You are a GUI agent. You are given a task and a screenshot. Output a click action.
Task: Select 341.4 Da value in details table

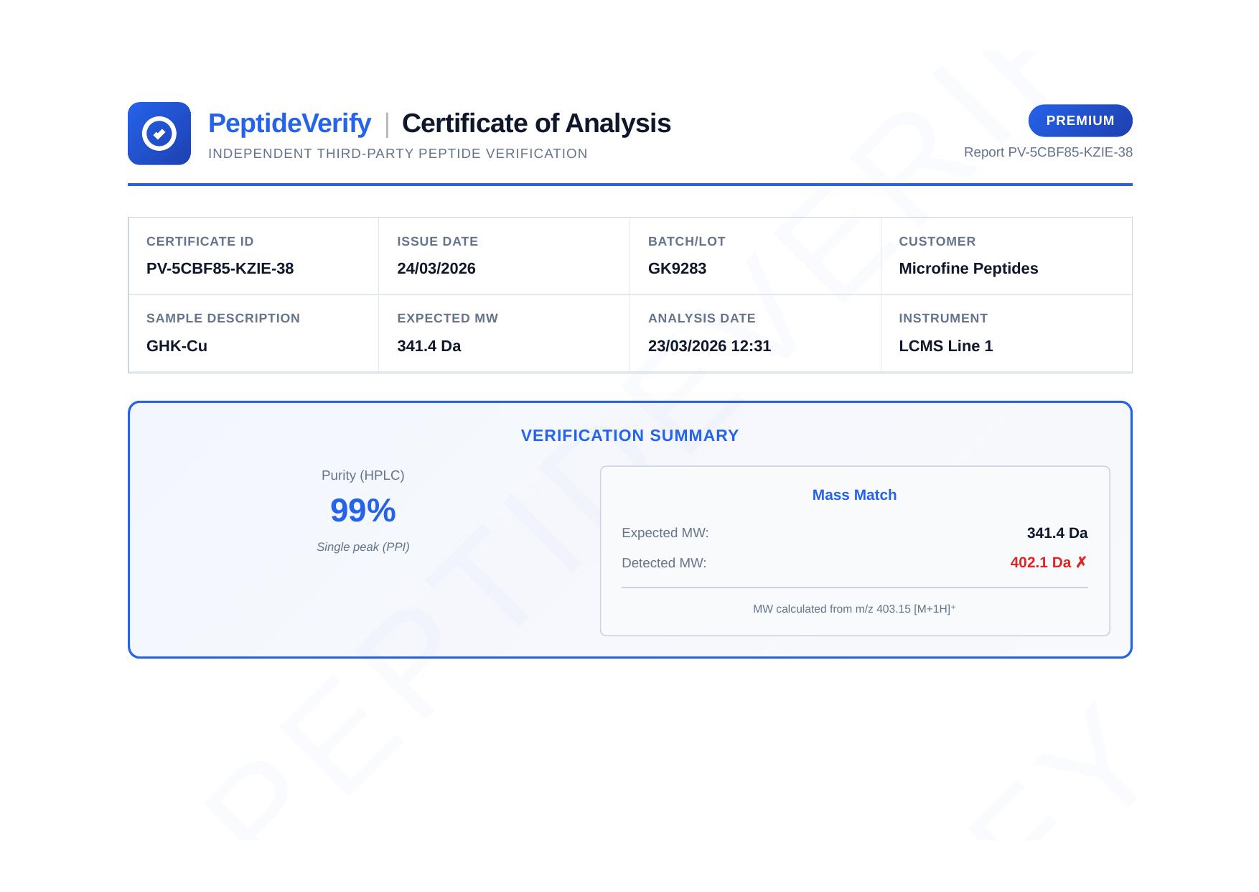point(429,346)
